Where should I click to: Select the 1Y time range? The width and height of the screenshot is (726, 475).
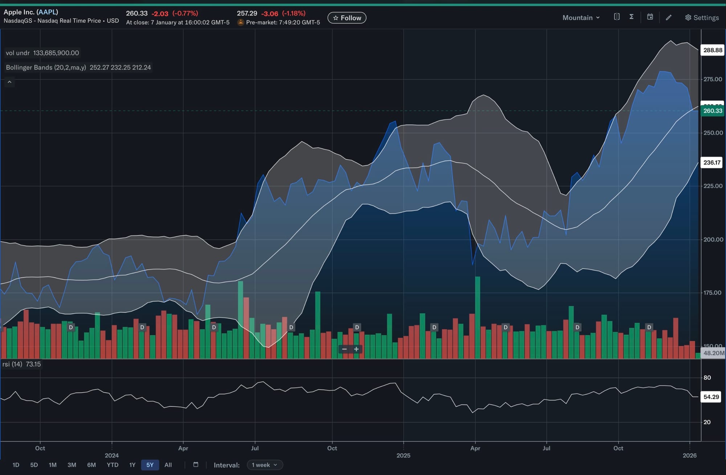point(132,465)
